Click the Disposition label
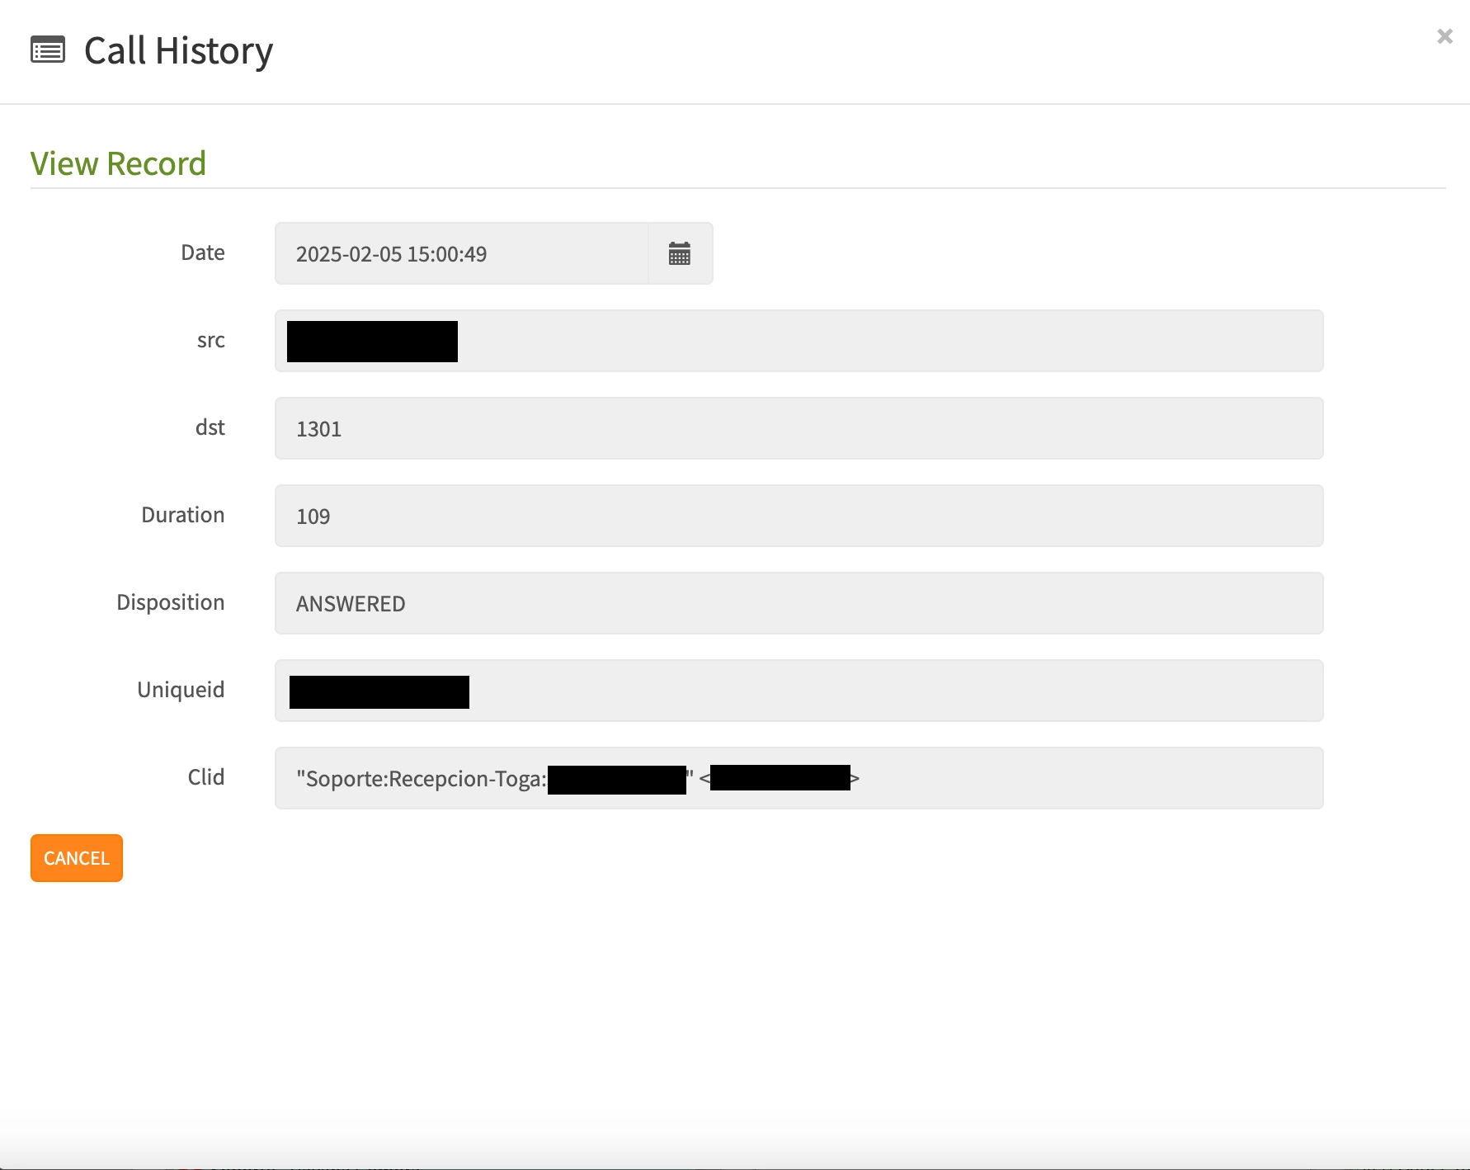Screen dimensions: 1470x1170 pos(171,602)
